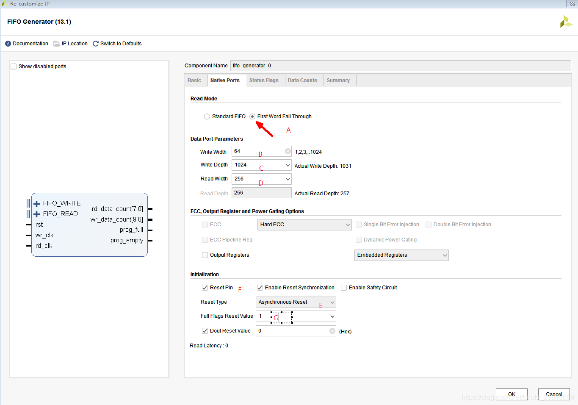Image resolution: width=578 pixels, height=405 pixels.
Task: Click OK button
Action: (x=512, y=394)
